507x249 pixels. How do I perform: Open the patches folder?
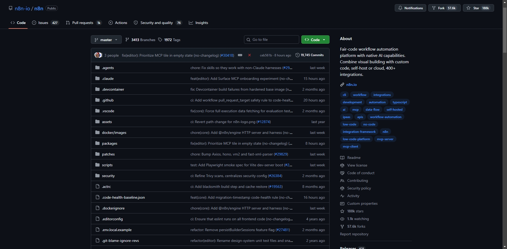point(108,154)
